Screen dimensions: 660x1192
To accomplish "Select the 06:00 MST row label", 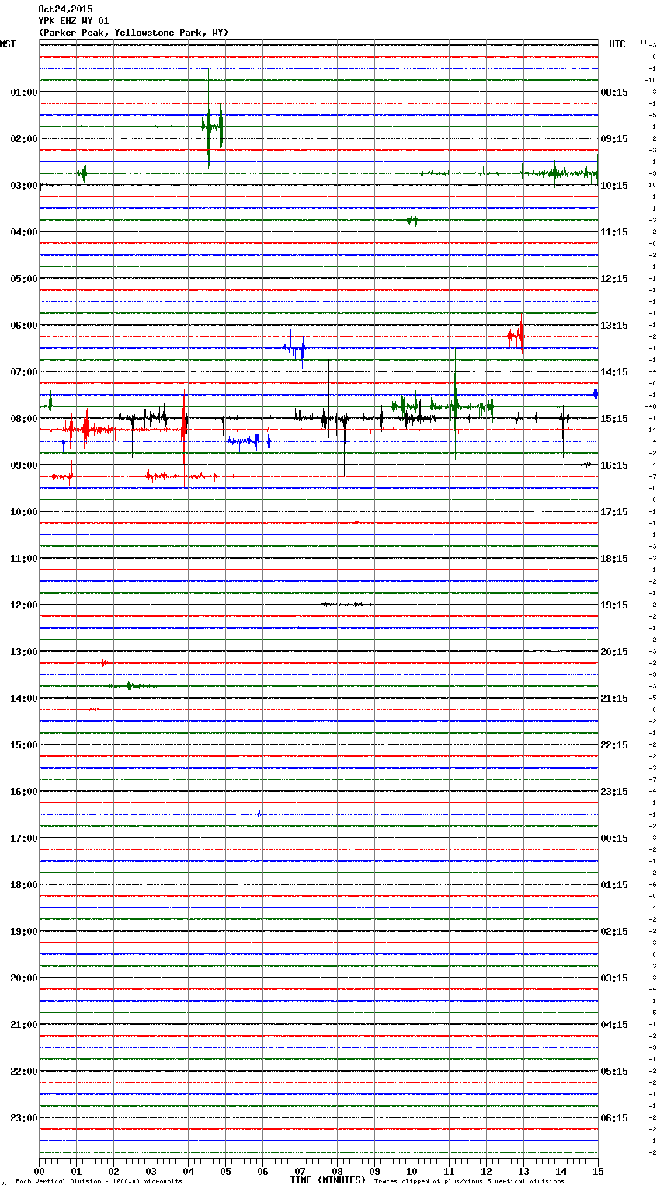I will 24,326.
